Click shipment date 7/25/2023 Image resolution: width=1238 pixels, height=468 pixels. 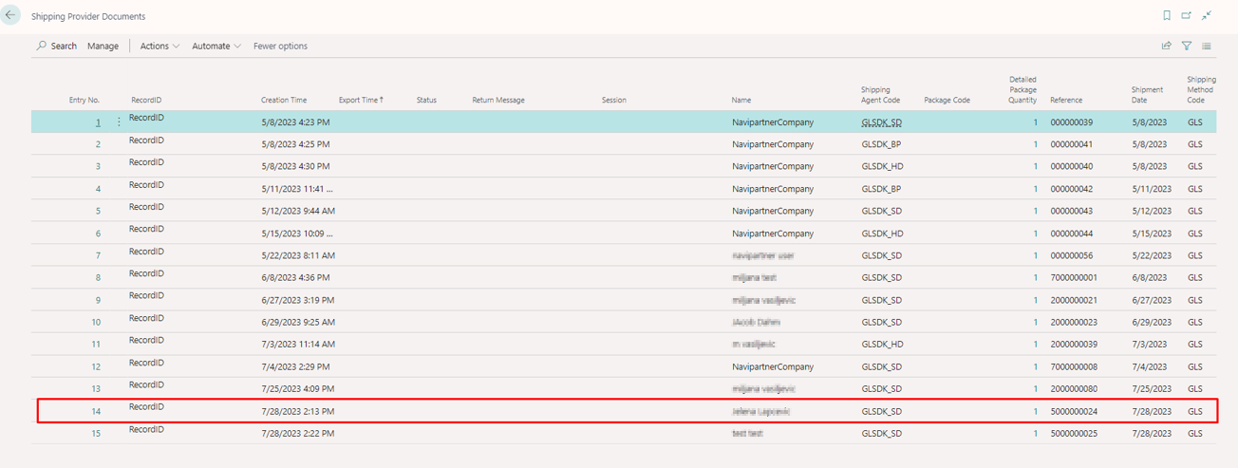point(1152,389)
